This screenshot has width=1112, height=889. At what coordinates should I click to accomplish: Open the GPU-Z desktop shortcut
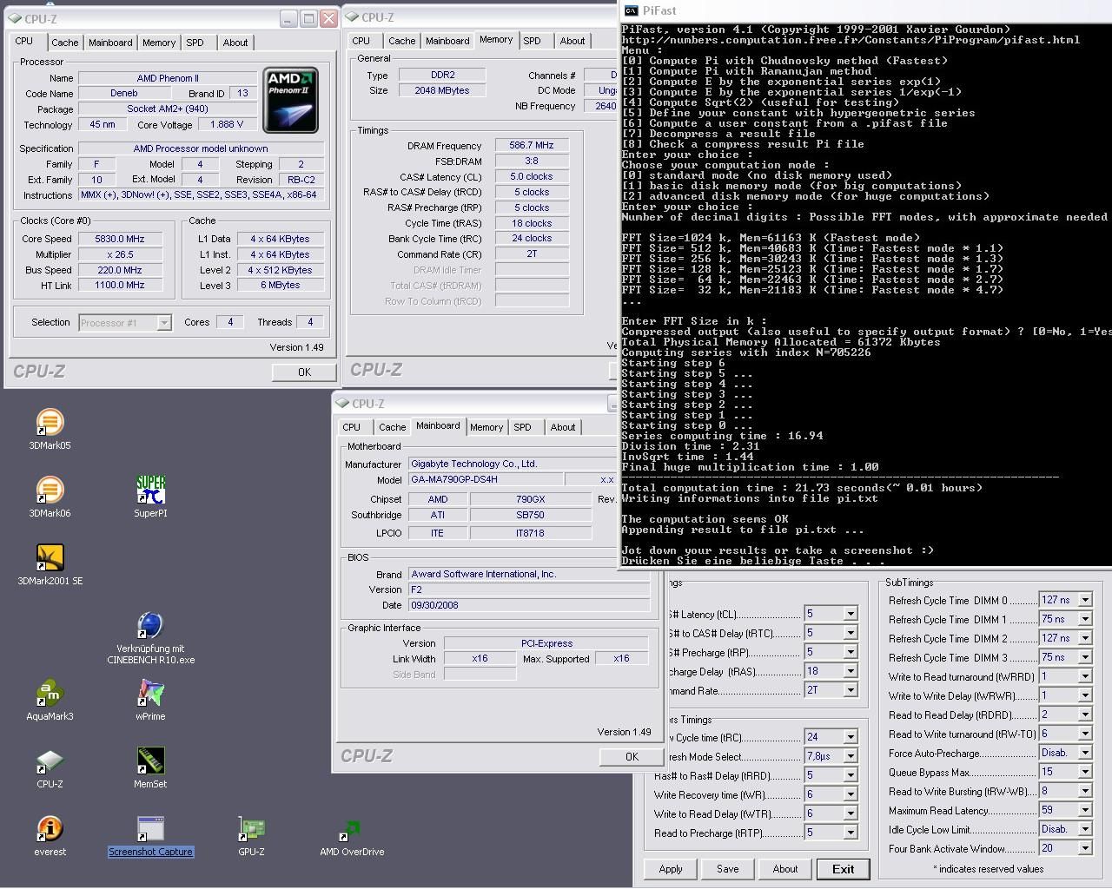251,835
